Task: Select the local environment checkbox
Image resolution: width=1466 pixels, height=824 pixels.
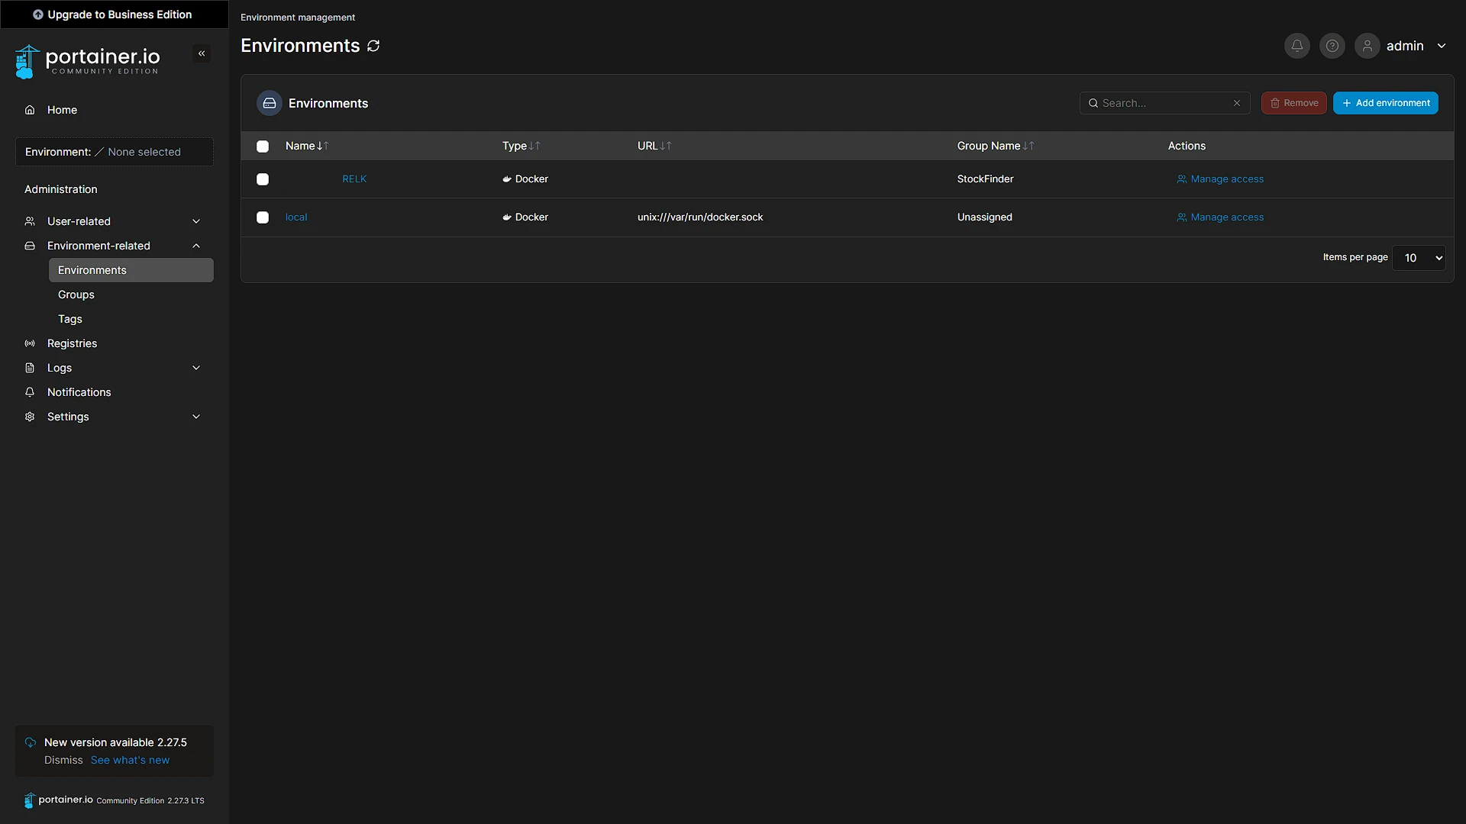Action: click(263, 217)
